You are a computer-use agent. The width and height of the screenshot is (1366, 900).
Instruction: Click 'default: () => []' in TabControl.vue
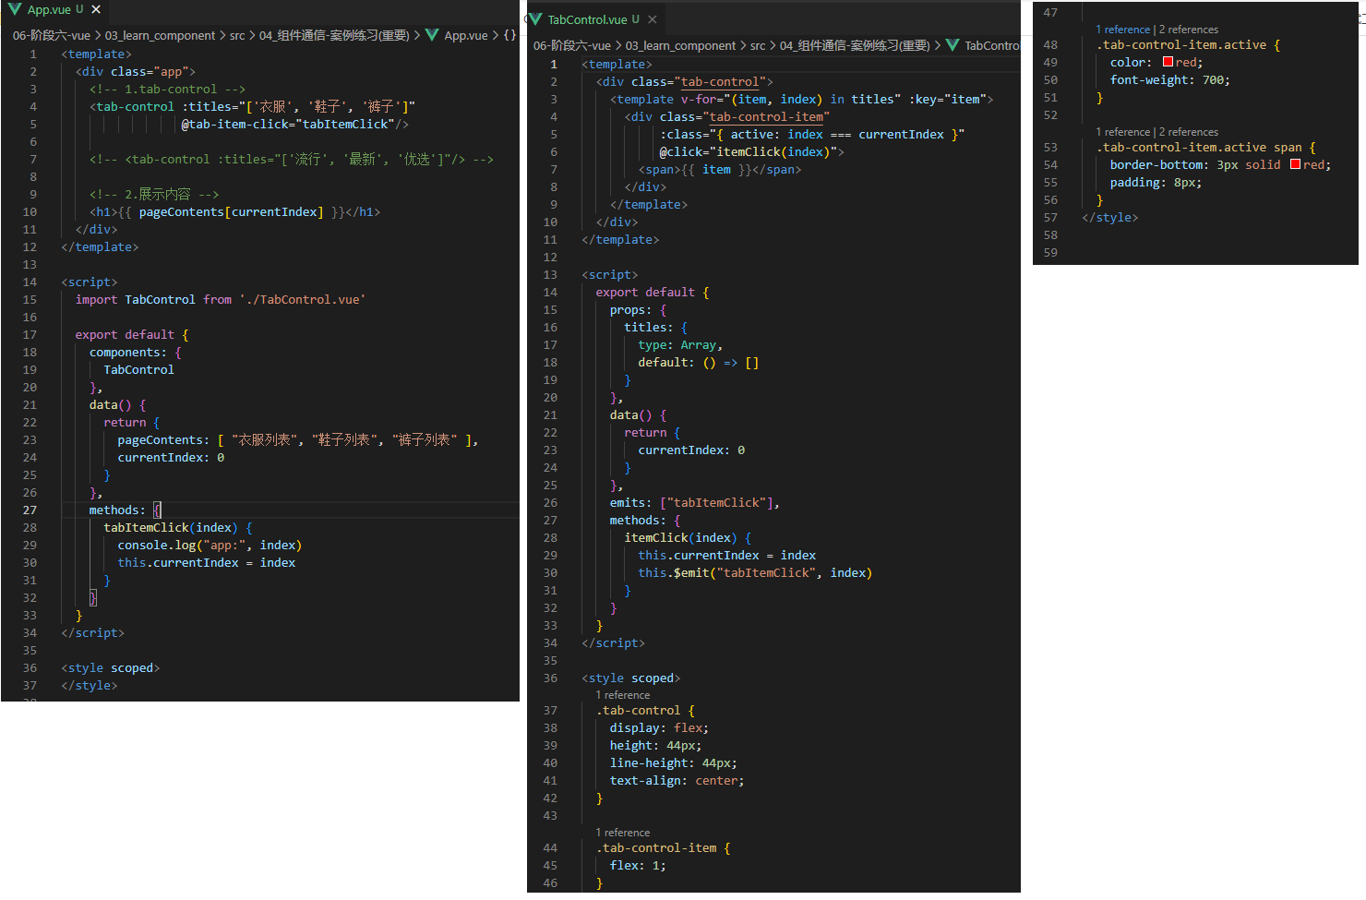[x=699, y=362]
